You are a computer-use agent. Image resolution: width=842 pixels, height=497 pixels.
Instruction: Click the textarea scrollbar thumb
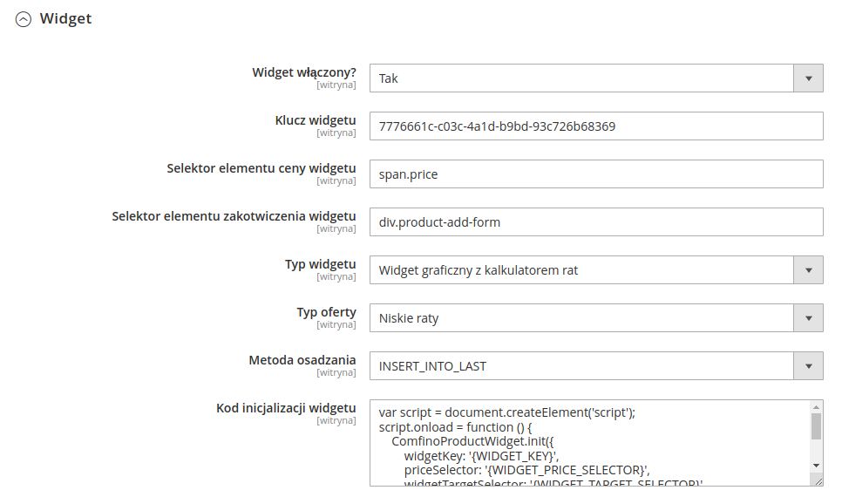pos(816,426)
